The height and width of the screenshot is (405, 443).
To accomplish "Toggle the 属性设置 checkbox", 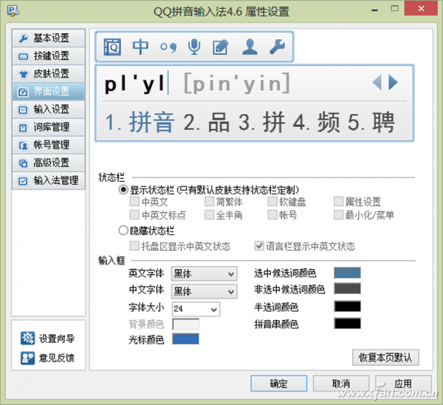I will (x=338, y=201).
